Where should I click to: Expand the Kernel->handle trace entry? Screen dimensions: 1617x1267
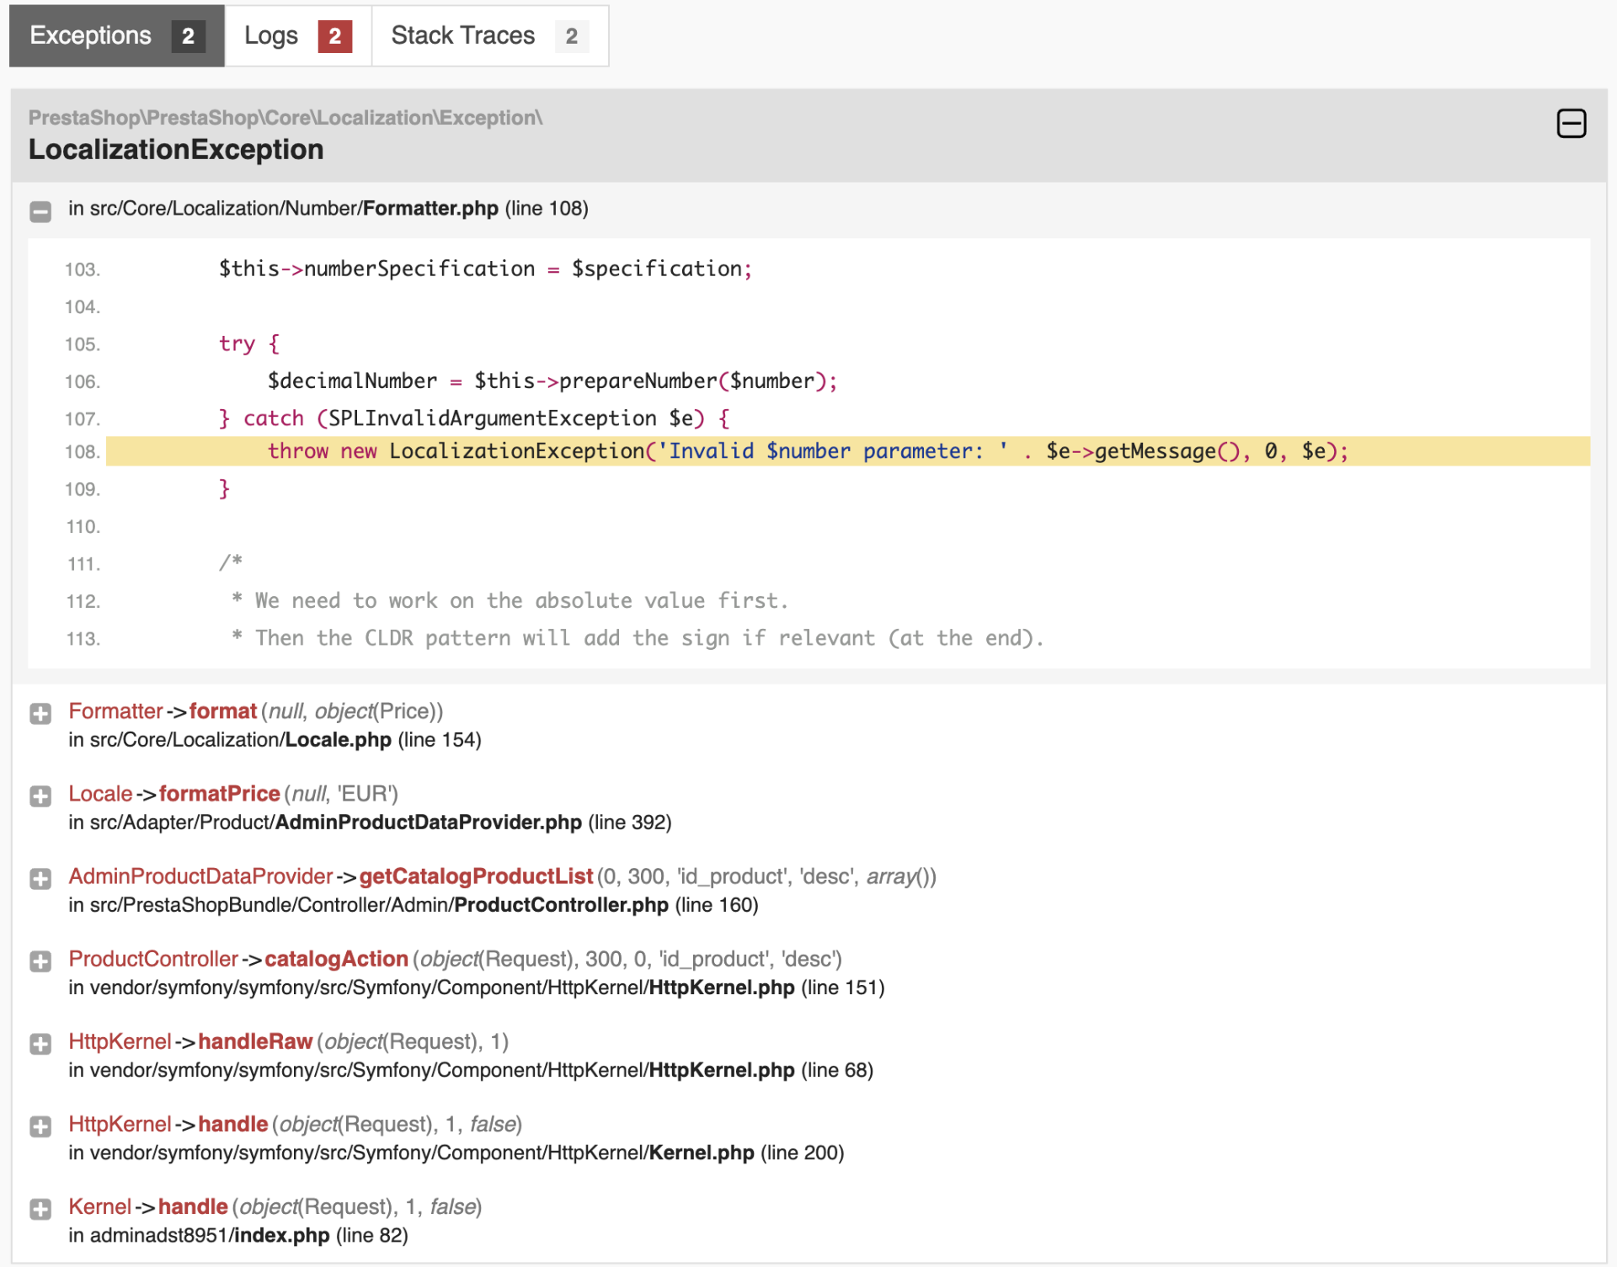[x=40, y=1209]
